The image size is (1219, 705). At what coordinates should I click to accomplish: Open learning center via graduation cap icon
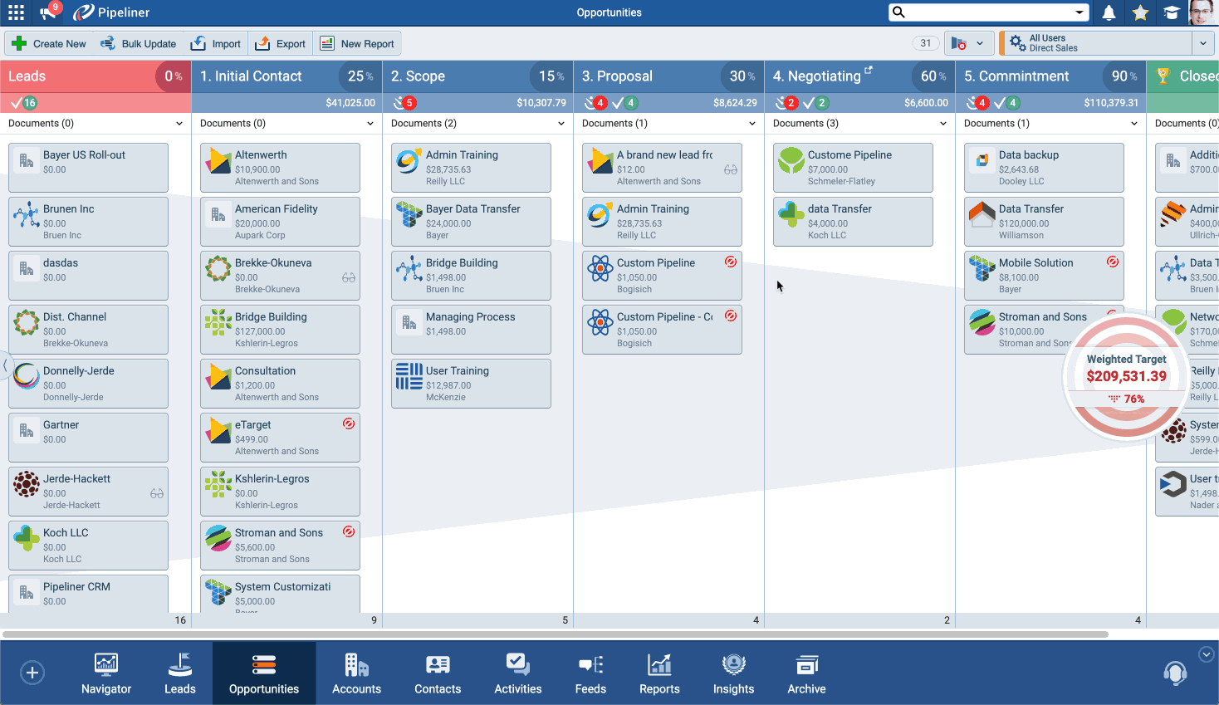[x=1172, y=12]
